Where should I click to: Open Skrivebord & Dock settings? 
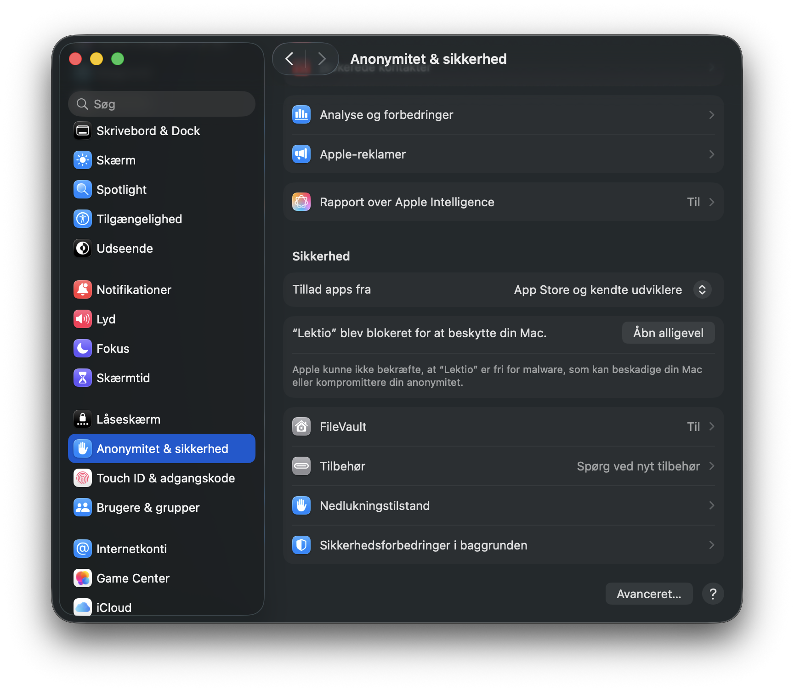[x=147, y=131]
